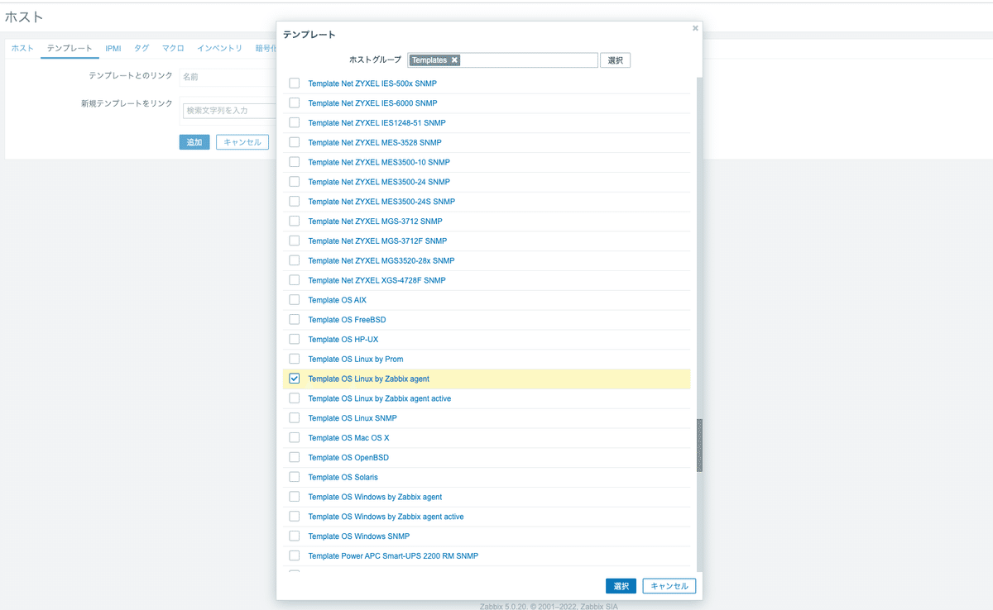Screen dimensions: 993x610
Task: Click the blue 追加 button on host form
Action: 194,142
